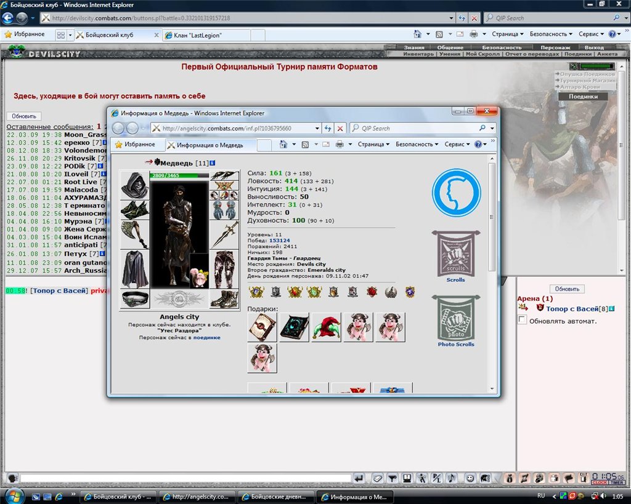Toggle the TIMER mode label
Viewport: 631px width, 504px height.
point(616,482)
